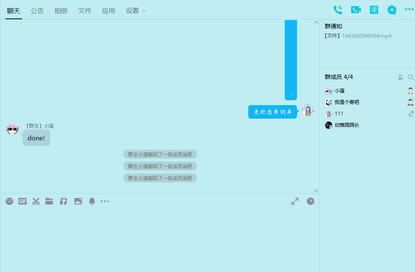
Task: Click the done! message bubble
Action: pos(36,138)
